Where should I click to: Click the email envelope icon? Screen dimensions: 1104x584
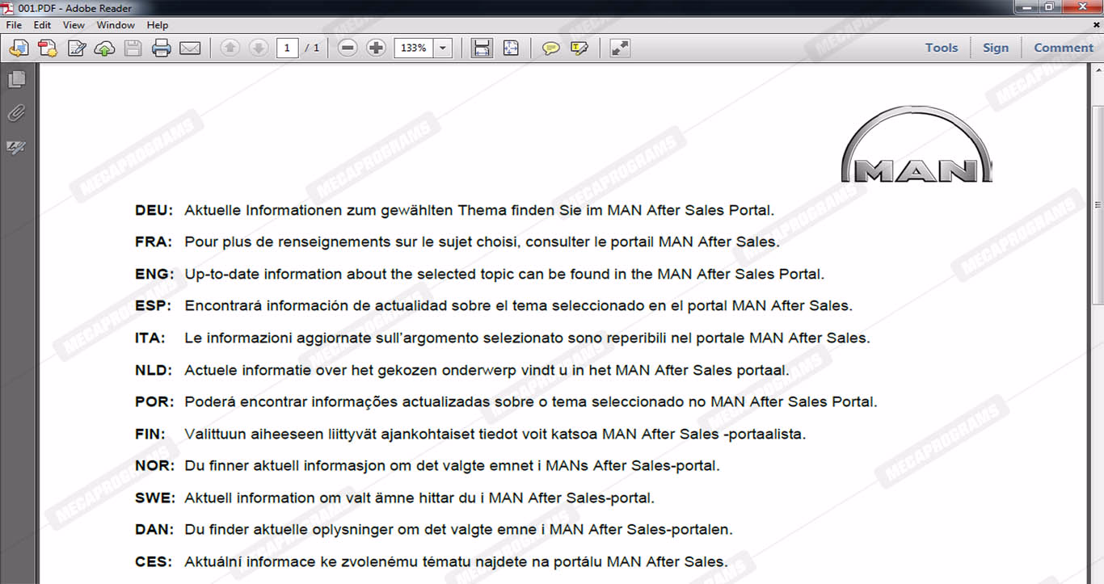[190, 48]
